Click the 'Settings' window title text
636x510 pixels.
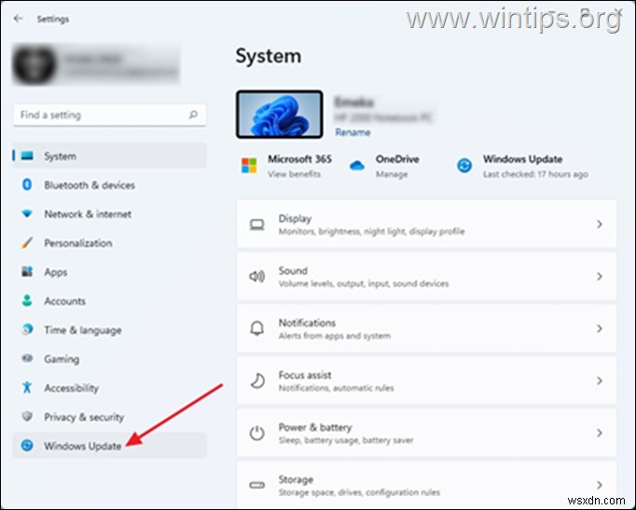click(53, 19)
